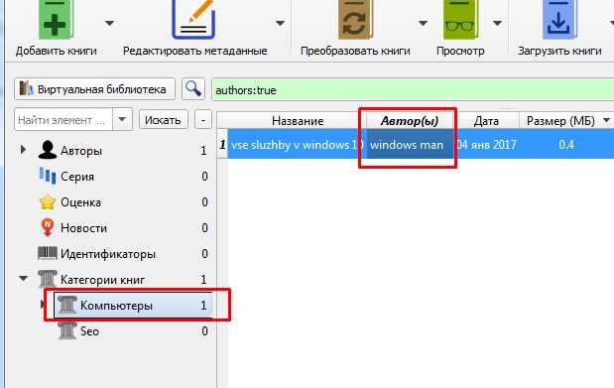
Task: Sort by the Название column header
Action: 298,121
